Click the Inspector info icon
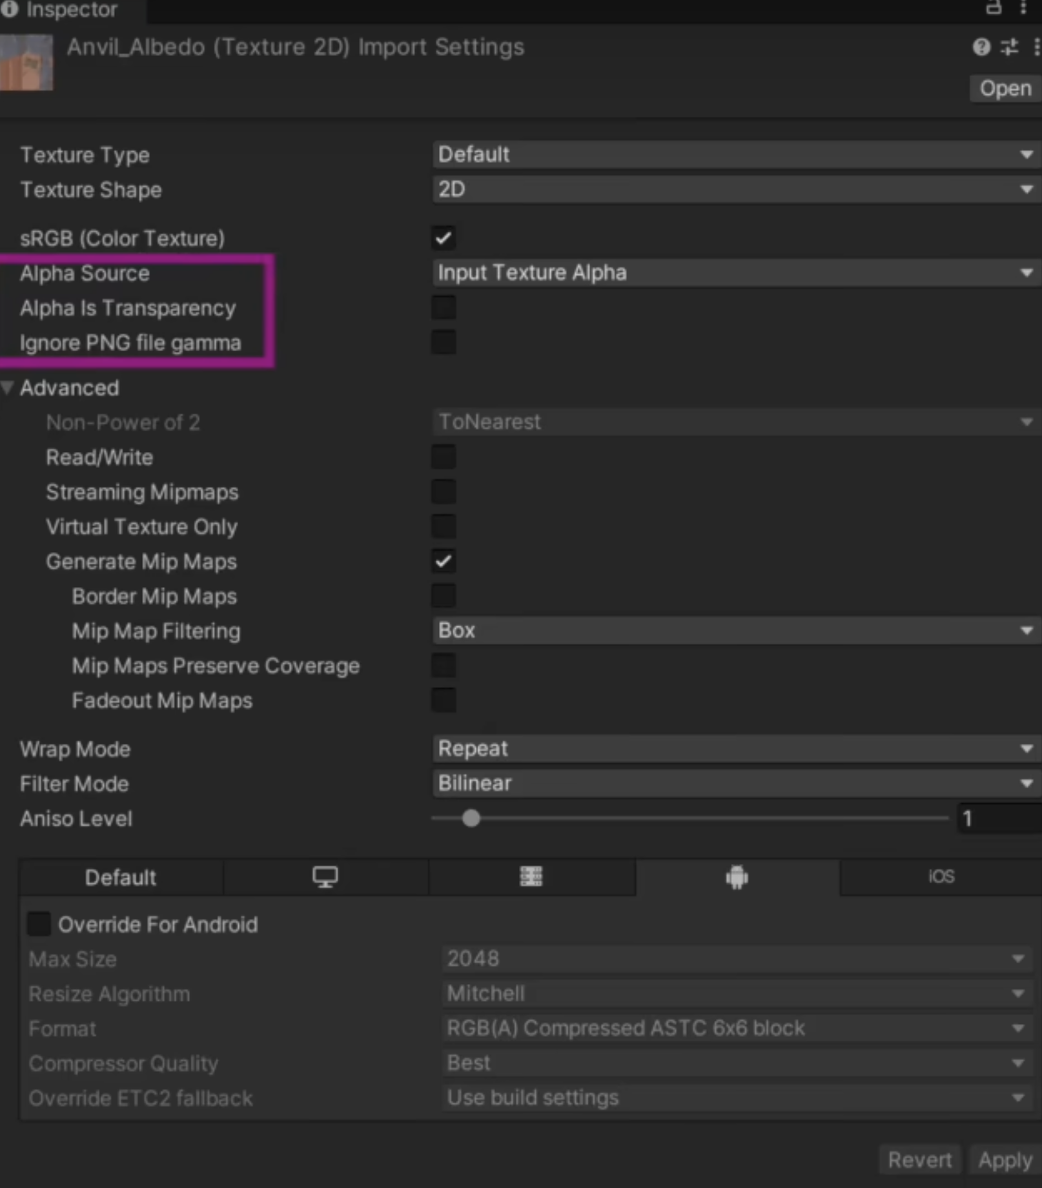The image size is (1042, 1188). 9,9
